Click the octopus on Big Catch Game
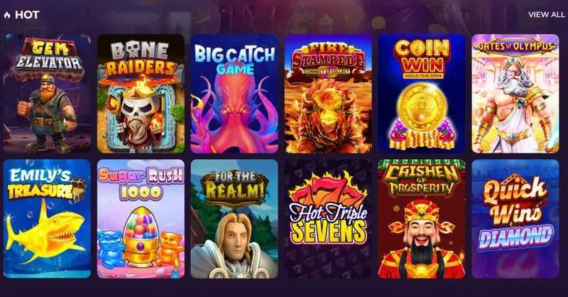 pos(234,114)
